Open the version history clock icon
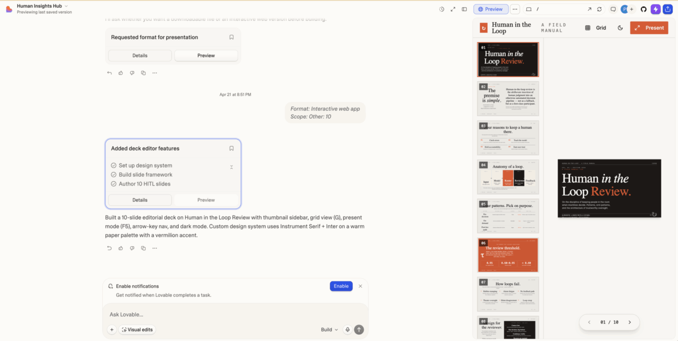This screenshot has width=678, height=341. (x=442, y=9)
